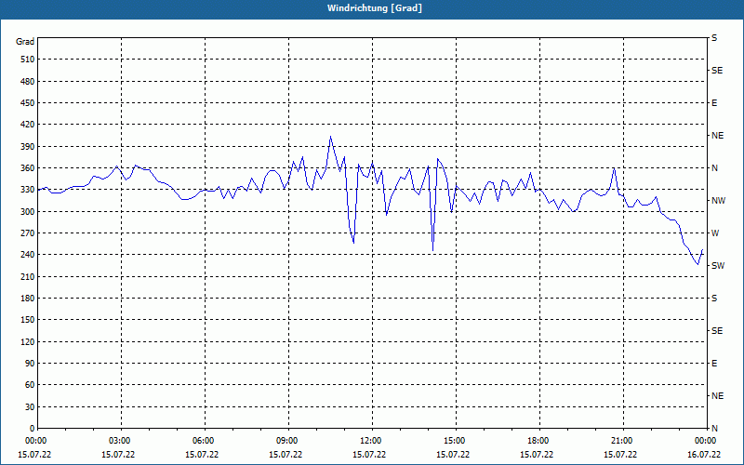Pick the 18:00 time axis label
This screenshot has height=465, width=744.
538,440
